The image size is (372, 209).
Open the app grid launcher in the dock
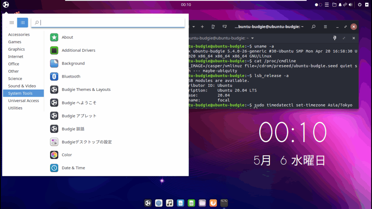159,203
